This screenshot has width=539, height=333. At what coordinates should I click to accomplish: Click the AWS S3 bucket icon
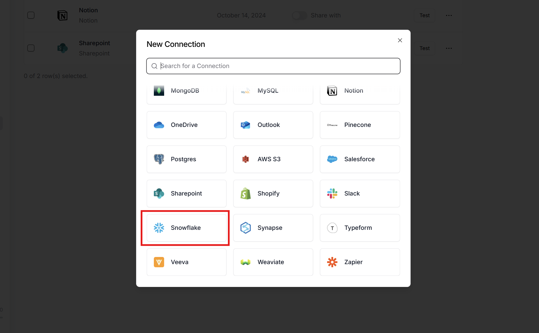[x=246, y=159]
